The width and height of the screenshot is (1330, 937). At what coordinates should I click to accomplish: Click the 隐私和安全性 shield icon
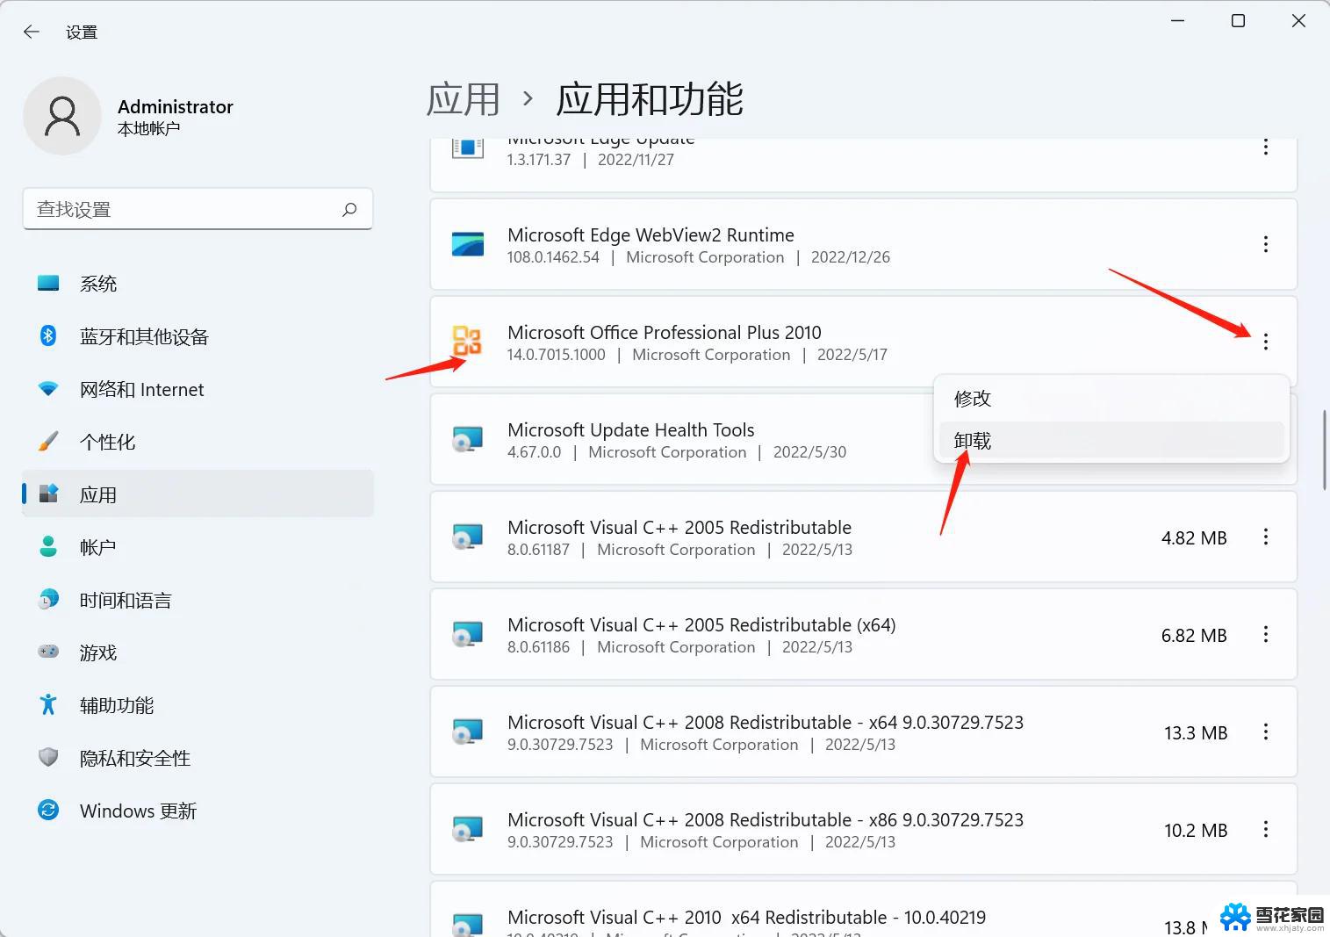point(48,757)
